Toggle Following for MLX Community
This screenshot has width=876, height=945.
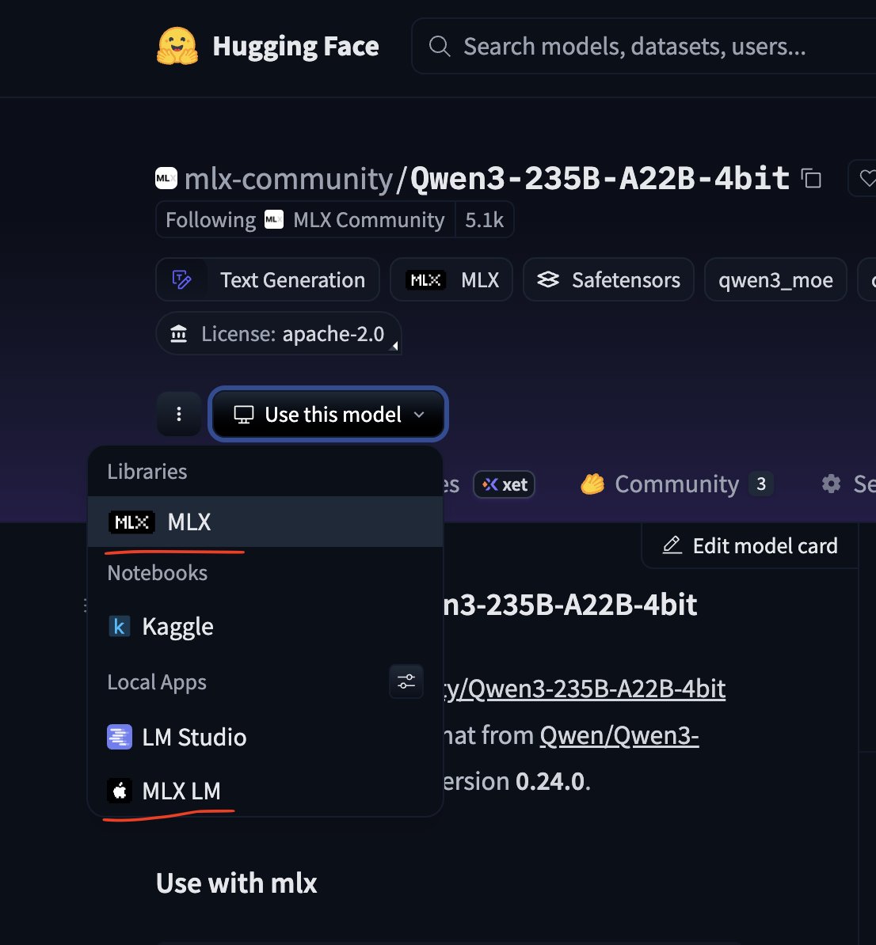pyautogui.click(x=209, y=219)
